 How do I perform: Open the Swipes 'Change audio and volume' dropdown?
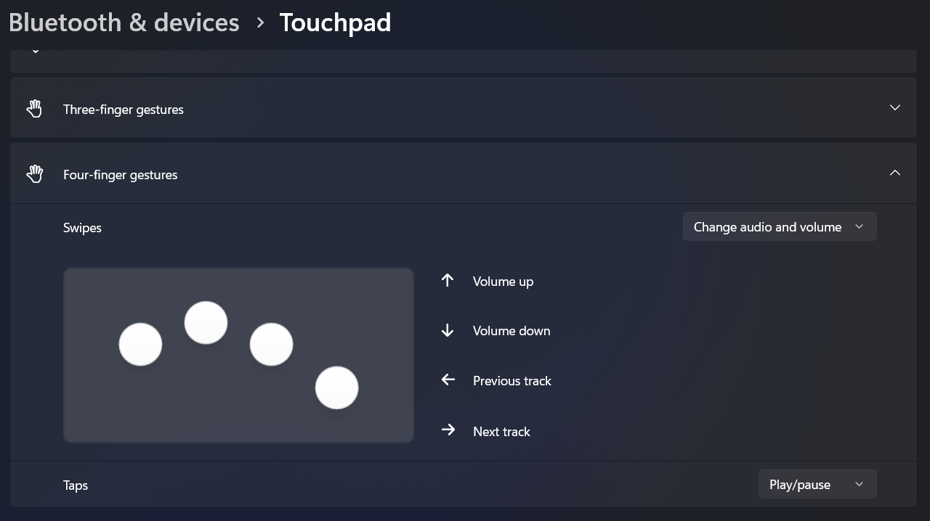click(779, 227)
